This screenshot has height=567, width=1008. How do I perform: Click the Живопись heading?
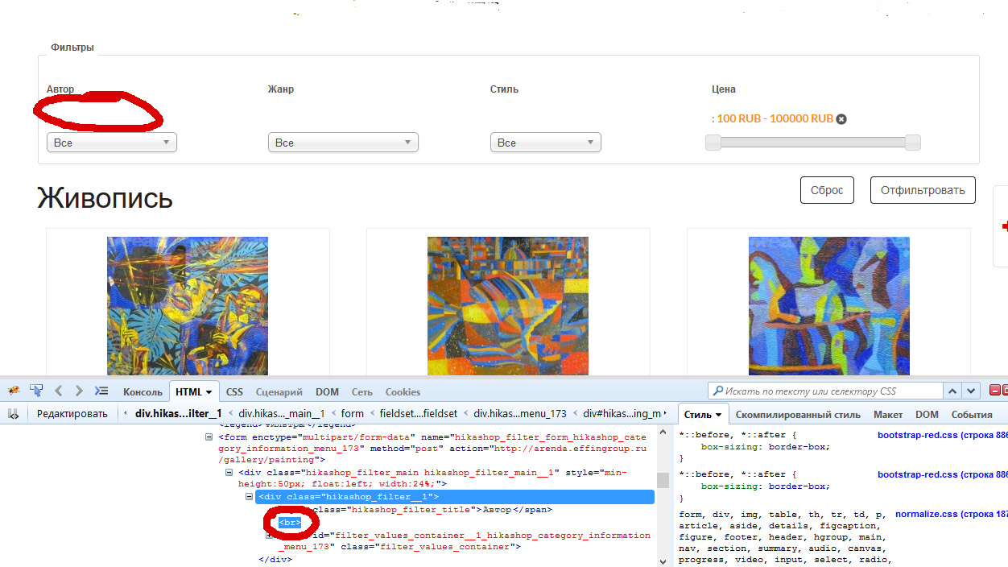click(105, 198)
